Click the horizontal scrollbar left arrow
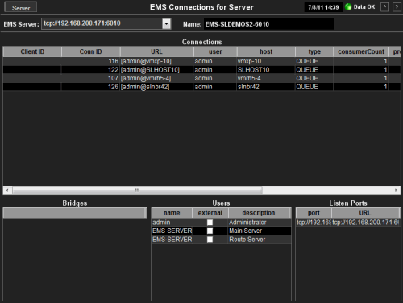The height and width of the screenshot is (303, 403). point(7,190)
